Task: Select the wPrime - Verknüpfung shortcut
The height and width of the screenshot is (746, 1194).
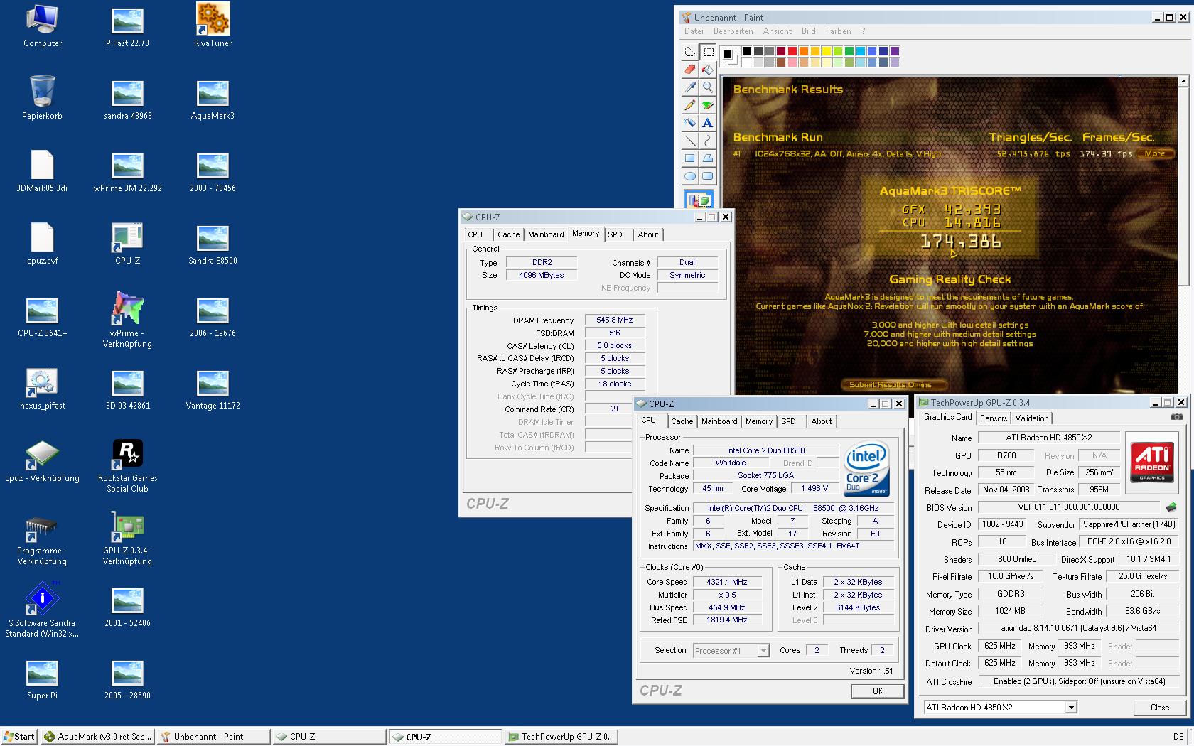Action: 128,320
